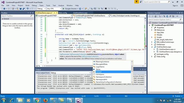Collapse the General group in Toolbox
184x103 pixels.
(x=3, y=19)
